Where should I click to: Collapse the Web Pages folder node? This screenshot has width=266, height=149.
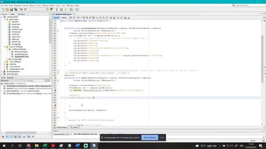point(5,19)
